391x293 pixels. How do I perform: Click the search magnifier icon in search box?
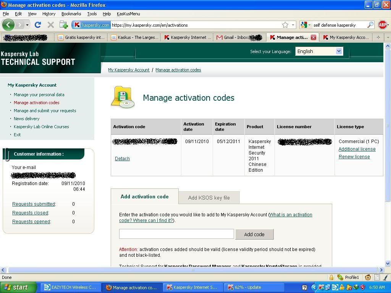pos(370,25)
